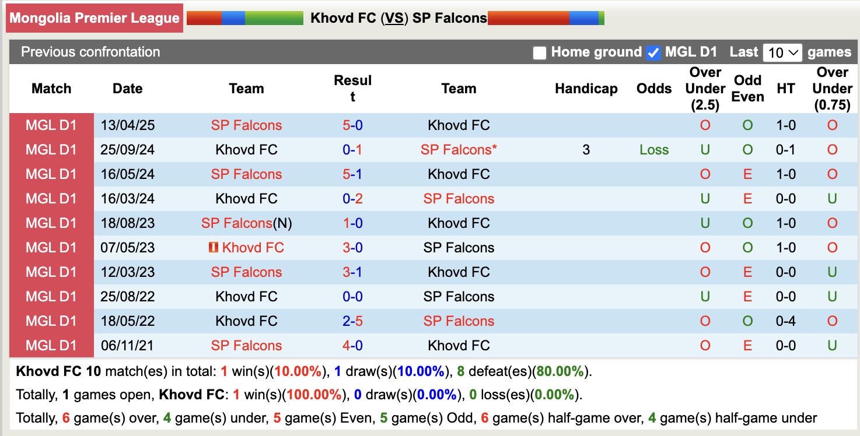Select the MGL D1 badge on the 06/11/21 row
The image size is (860, 436).
click(51, 345)
